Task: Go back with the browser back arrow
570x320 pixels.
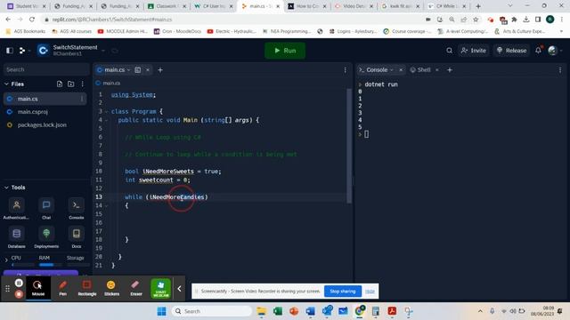Action: click(8, 20)
